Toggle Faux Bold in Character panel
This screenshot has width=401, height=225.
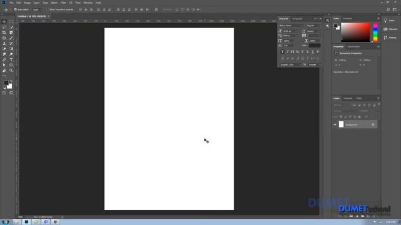point(283,52)
